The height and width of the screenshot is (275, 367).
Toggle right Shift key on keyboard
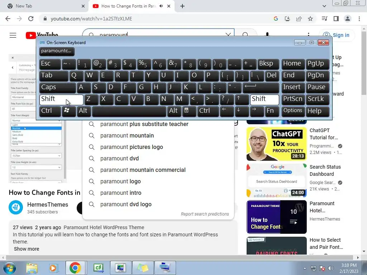(265, 100)
